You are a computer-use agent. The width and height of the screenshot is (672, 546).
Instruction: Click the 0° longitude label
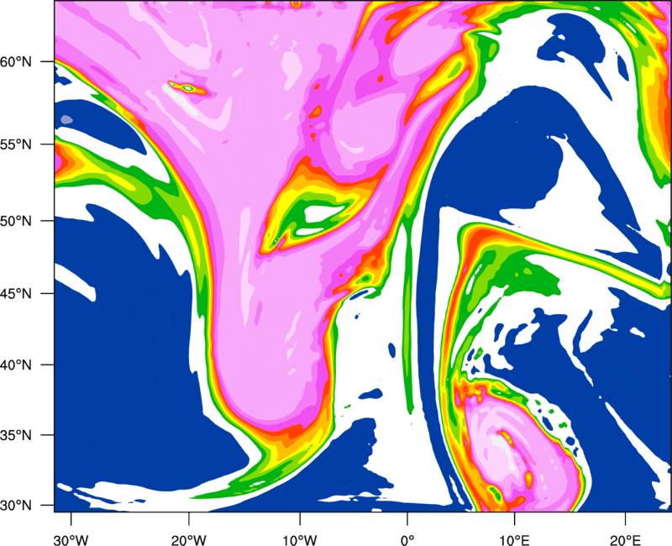pos(407,540)
